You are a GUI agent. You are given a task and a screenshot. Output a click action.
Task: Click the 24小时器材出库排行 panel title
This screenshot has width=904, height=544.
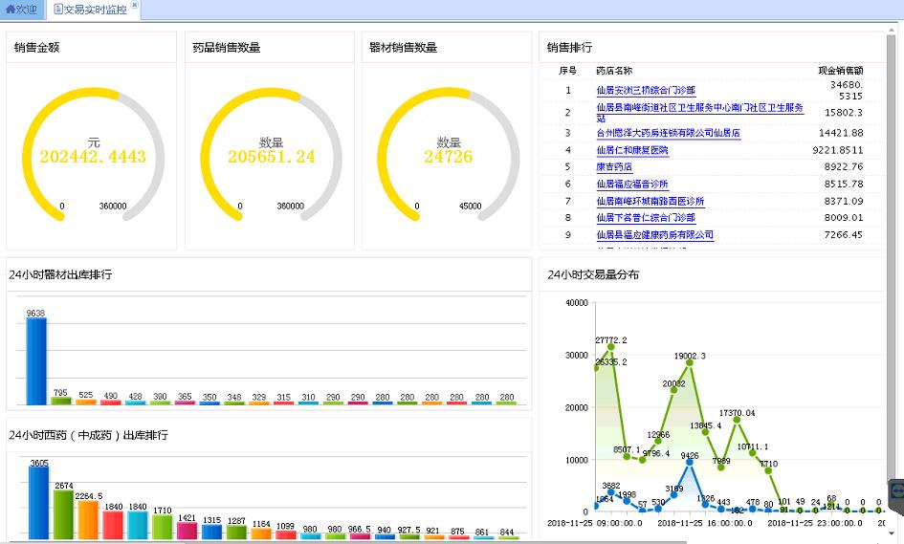pos(60,274)
